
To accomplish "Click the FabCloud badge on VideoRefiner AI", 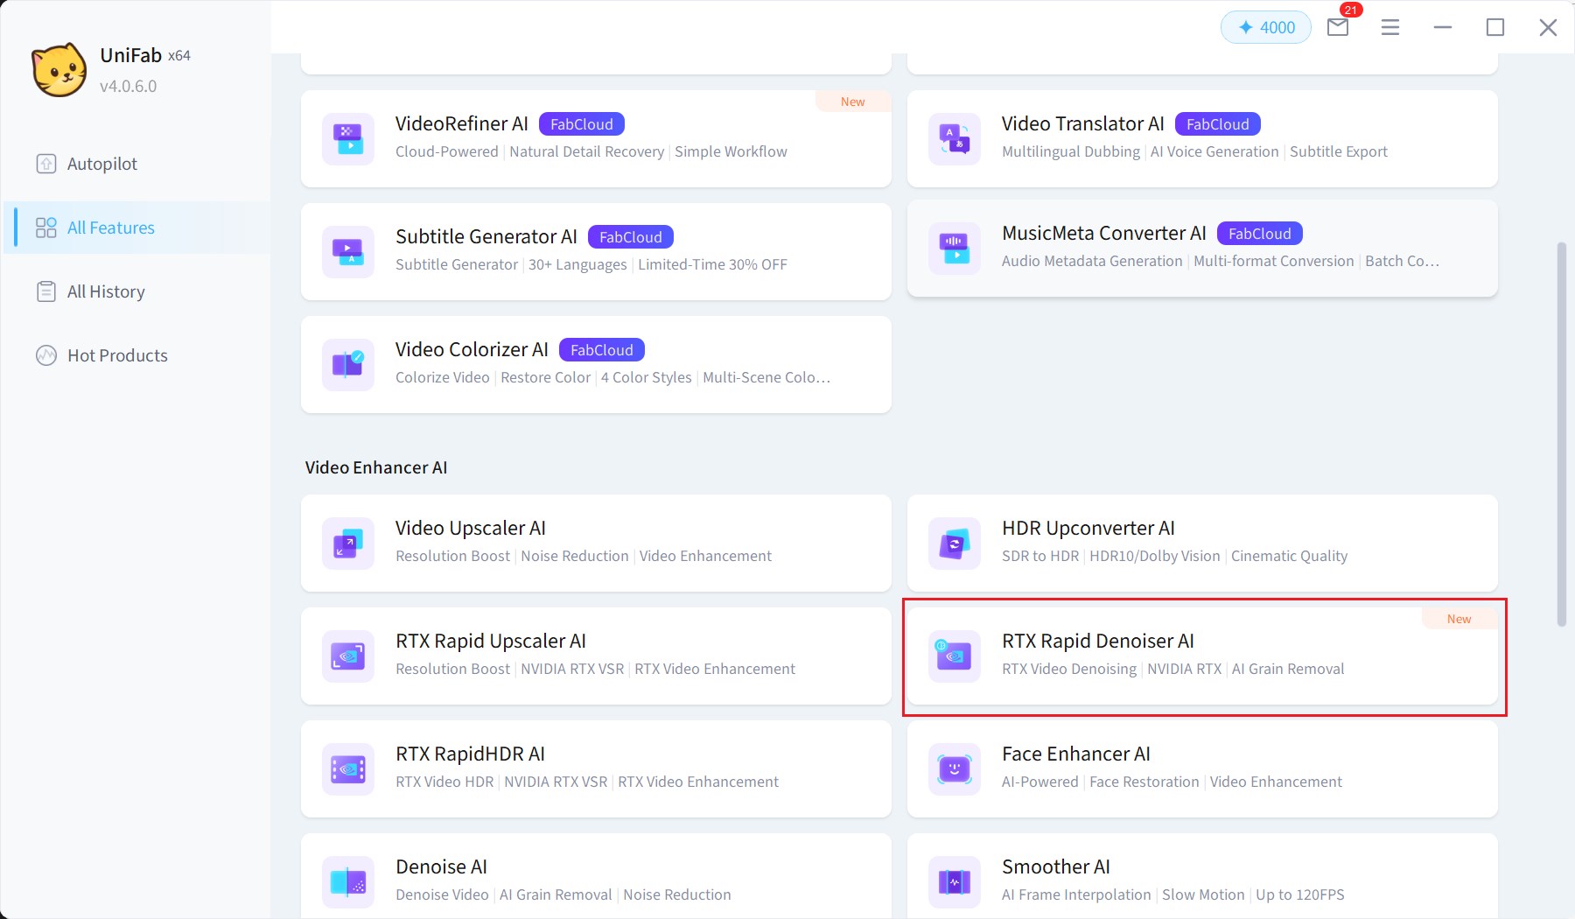I will point(582,124).
